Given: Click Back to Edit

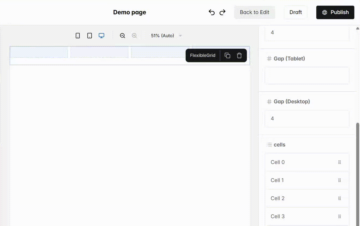Looking at the screenshot, I should [x=254, y=12].
